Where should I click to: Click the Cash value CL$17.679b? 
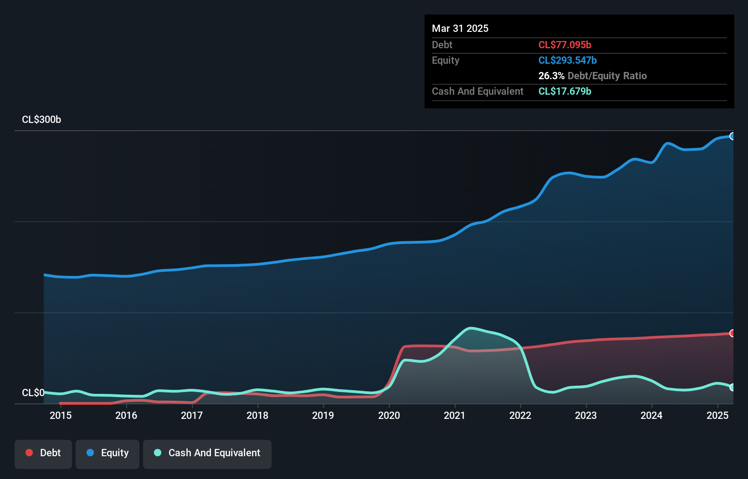[565, 91]
